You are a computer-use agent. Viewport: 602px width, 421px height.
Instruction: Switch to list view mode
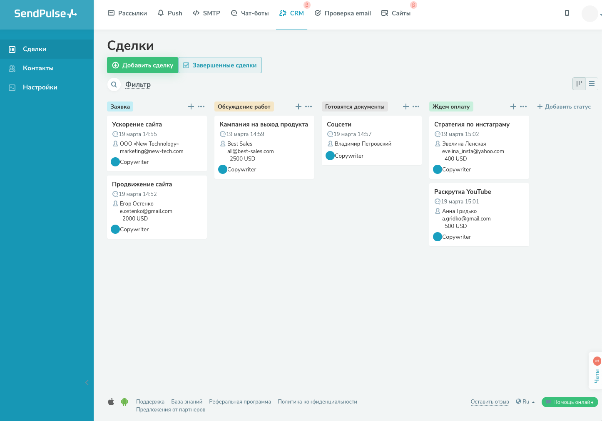pos(592,84)
